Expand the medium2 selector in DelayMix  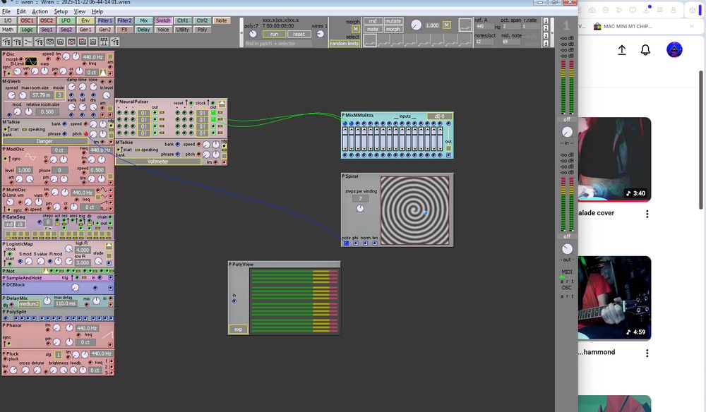coord(29,303)
